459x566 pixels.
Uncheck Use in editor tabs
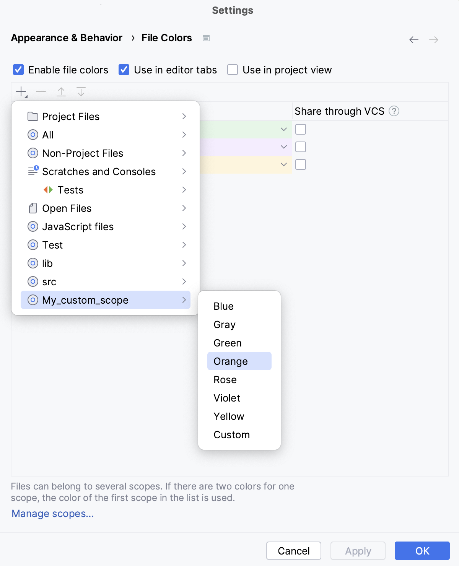coord(124,70)
